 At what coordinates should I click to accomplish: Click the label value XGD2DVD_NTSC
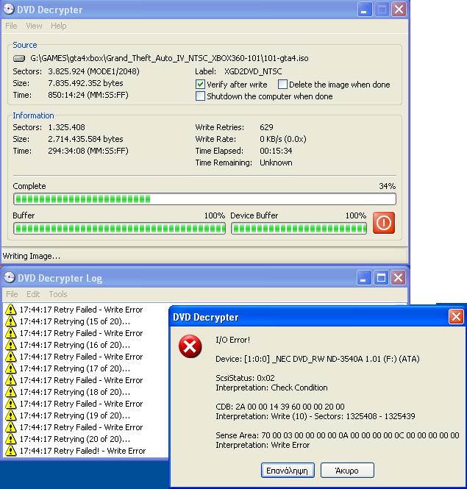click(x=253, y=71)
